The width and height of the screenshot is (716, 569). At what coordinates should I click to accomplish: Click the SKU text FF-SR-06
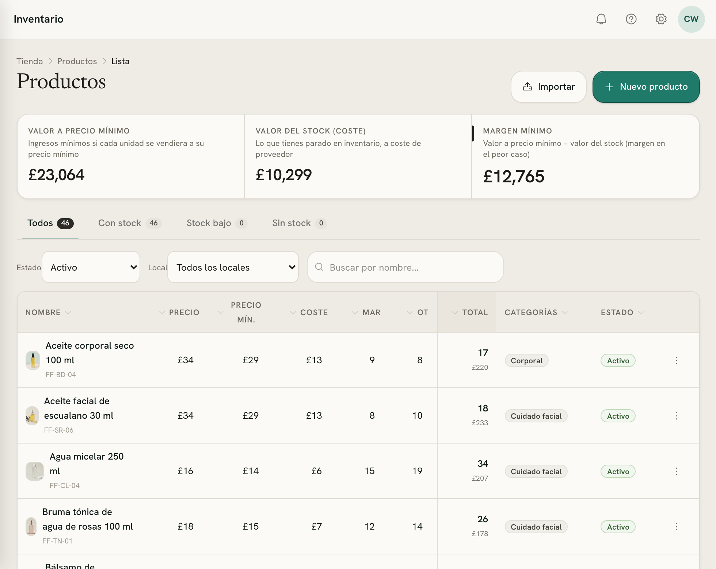point(59,430)
